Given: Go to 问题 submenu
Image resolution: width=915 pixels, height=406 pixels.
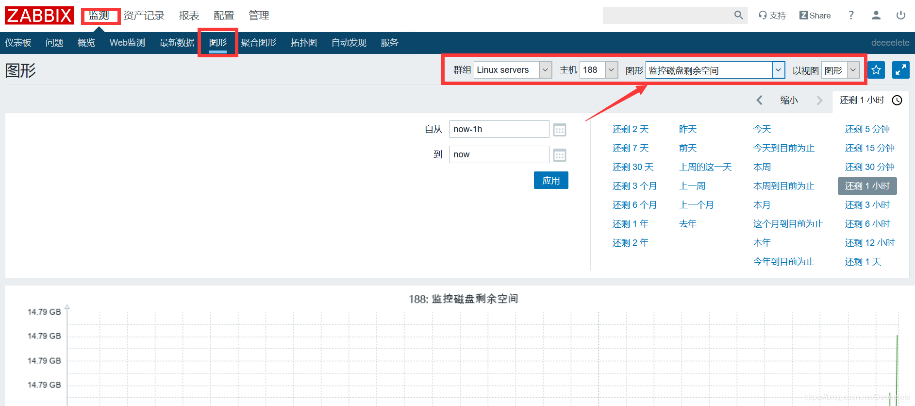Looking at the screenshot, I should (54, 43).
